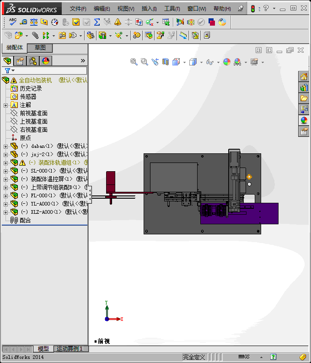Expand the 装配体温控屏<1> node

(x=6, y=179)
